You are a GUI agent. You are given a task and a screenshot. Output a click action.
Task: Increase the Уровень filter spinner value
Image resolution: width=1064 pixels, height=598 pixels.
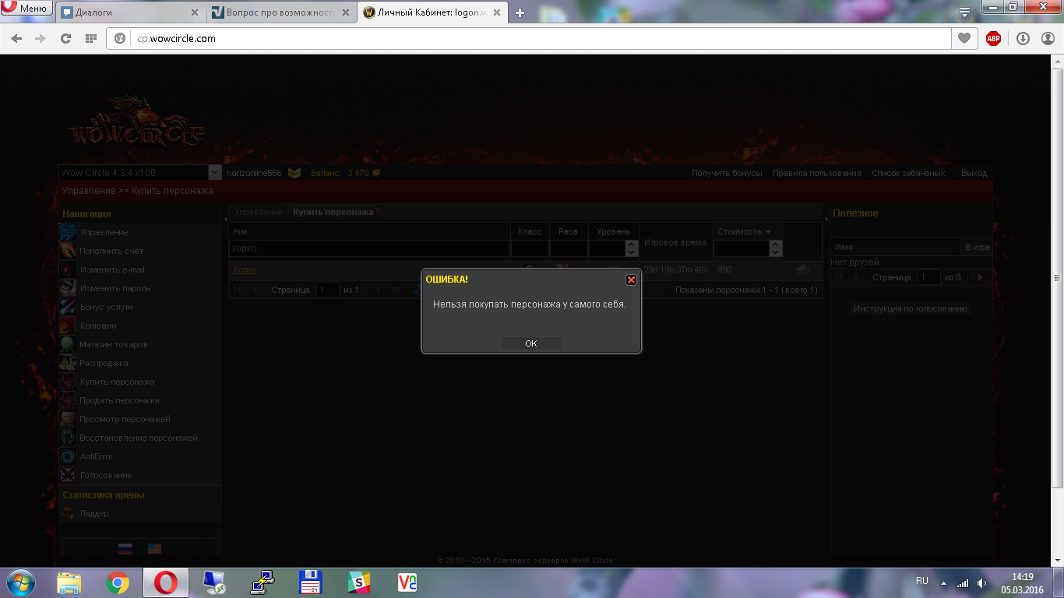(631, 244)
